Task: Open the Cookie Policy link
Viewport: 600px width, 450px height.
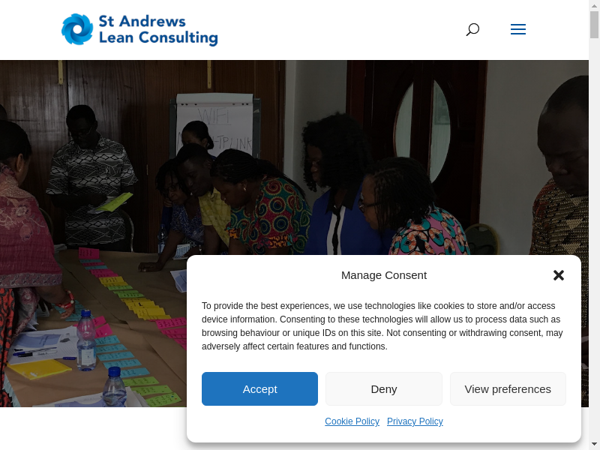Action: click(x=352, y=421)
